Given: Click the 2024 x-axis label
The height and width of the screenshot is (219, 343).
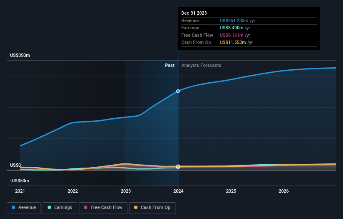Looking at the screenshot, I should (178, 191).
